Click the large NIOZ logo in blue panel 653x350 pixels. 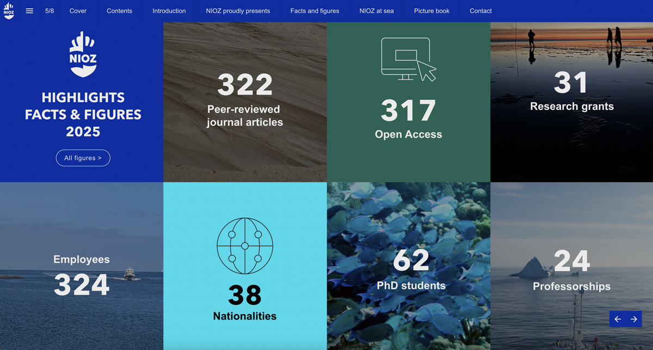click(83, 55)
